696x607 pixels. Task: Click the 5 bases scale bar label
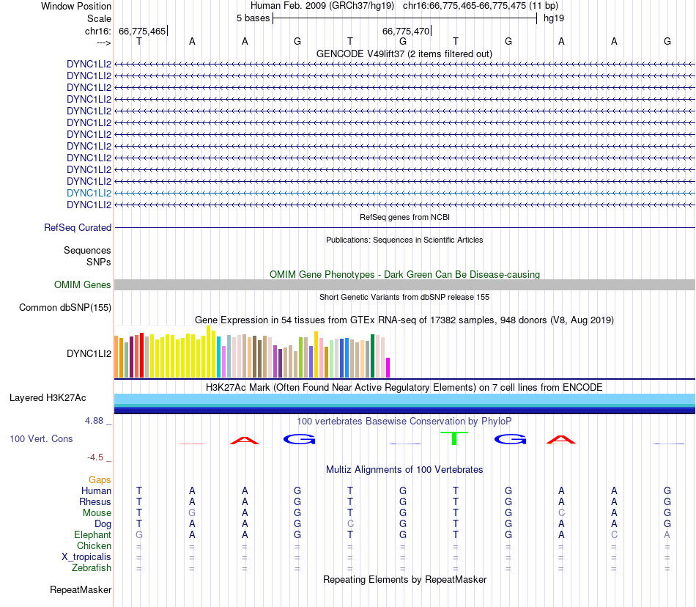253,18
